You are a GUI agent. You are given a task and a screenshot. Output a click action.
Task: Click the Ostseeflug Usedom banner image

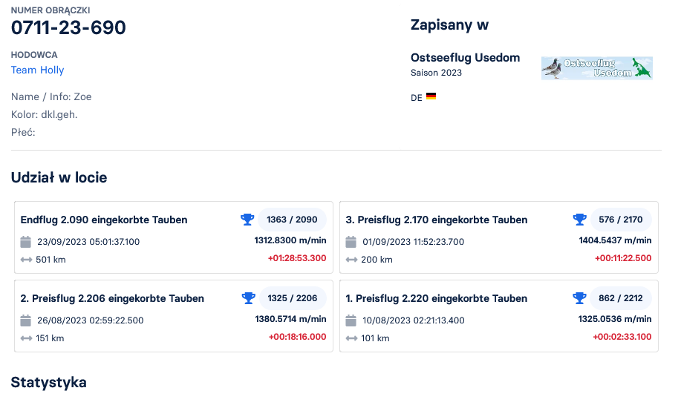pyautogui.click(x=596, y=68)
